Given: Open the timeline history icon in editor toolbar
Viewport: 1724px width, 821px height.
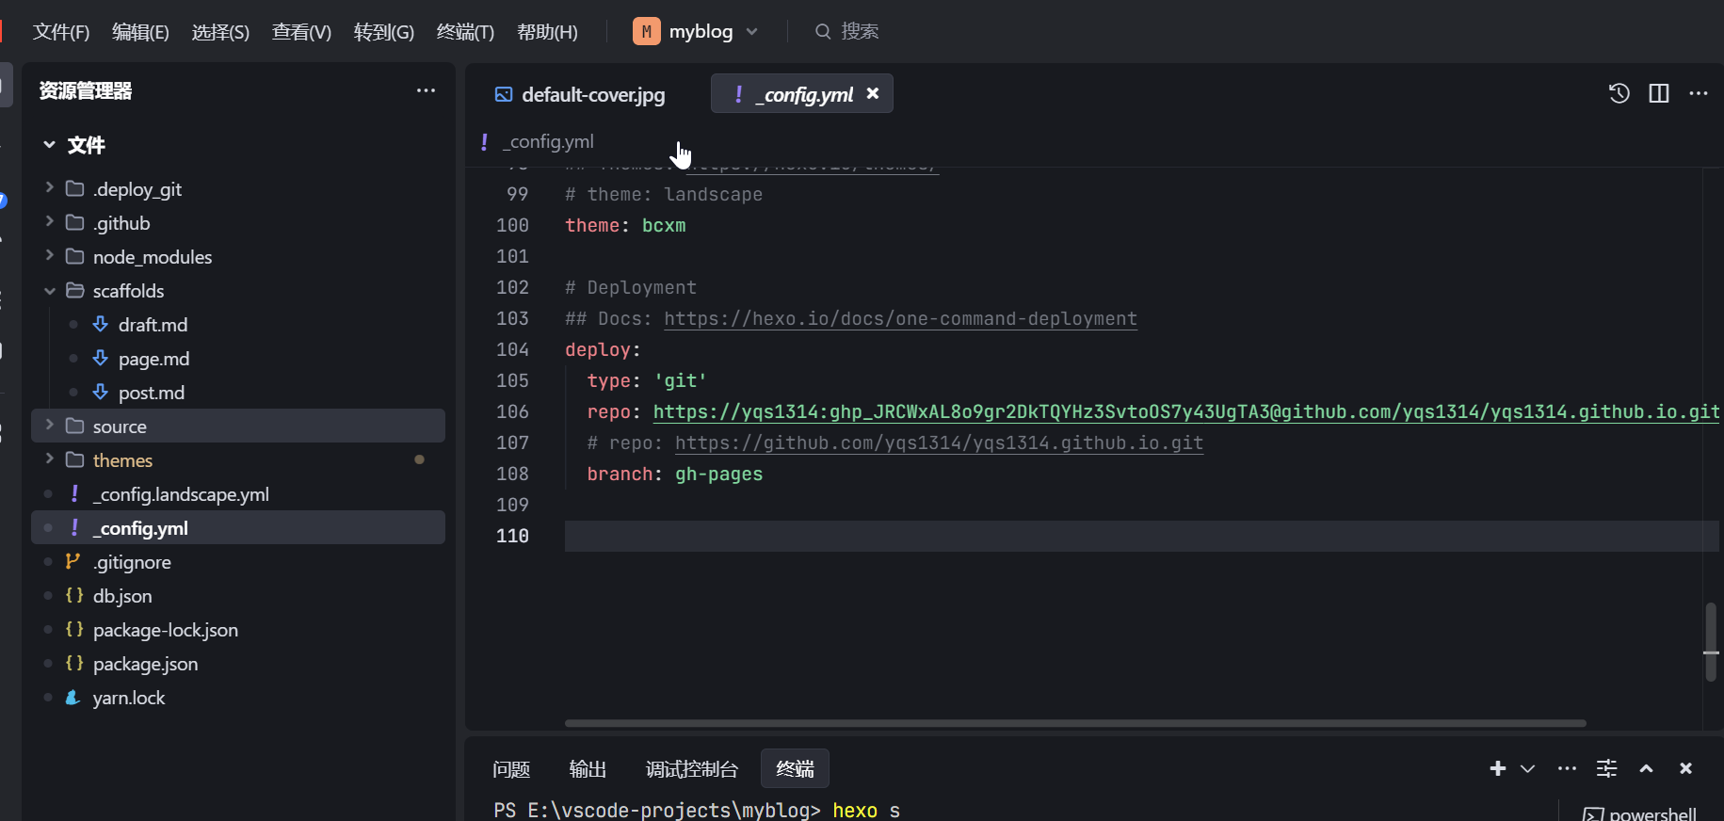Looking at the screenshot, I should coord(1619,93).
